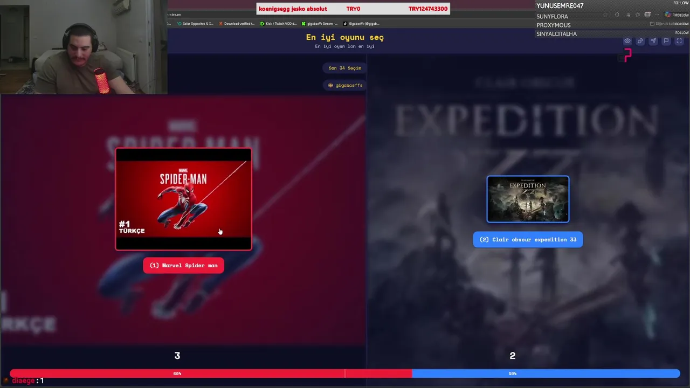The image size is (690, 388).
Task: Click the paper plane send icon
Action: point(653,41)
